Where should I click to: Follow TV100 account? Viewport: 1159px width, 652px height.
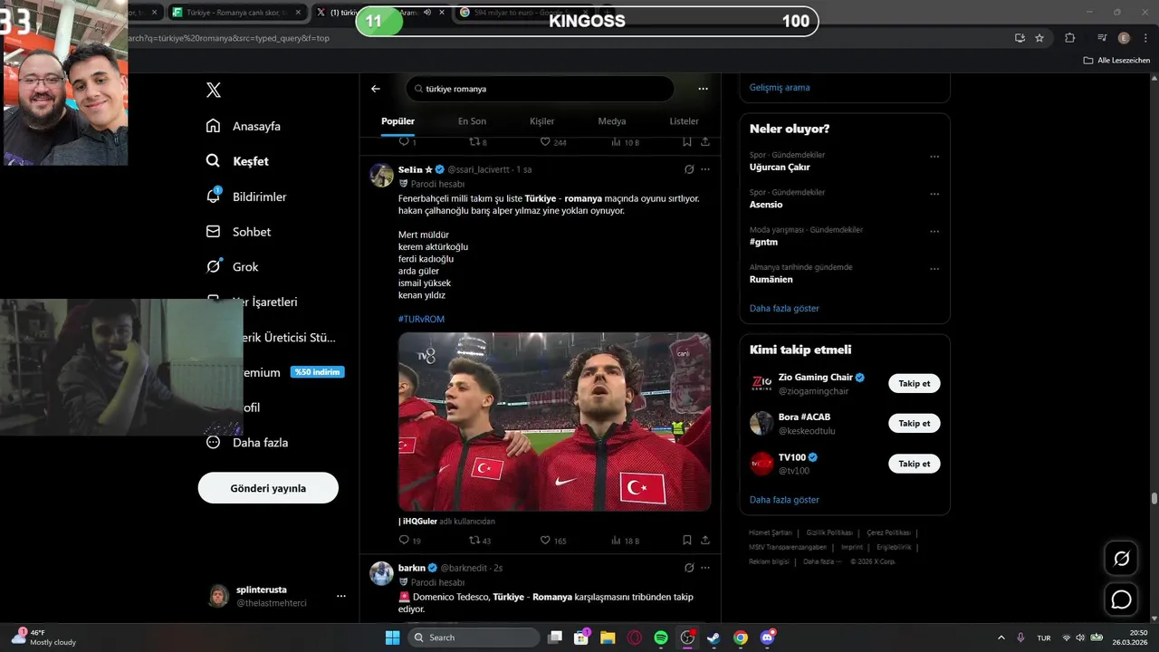point(915,464)
